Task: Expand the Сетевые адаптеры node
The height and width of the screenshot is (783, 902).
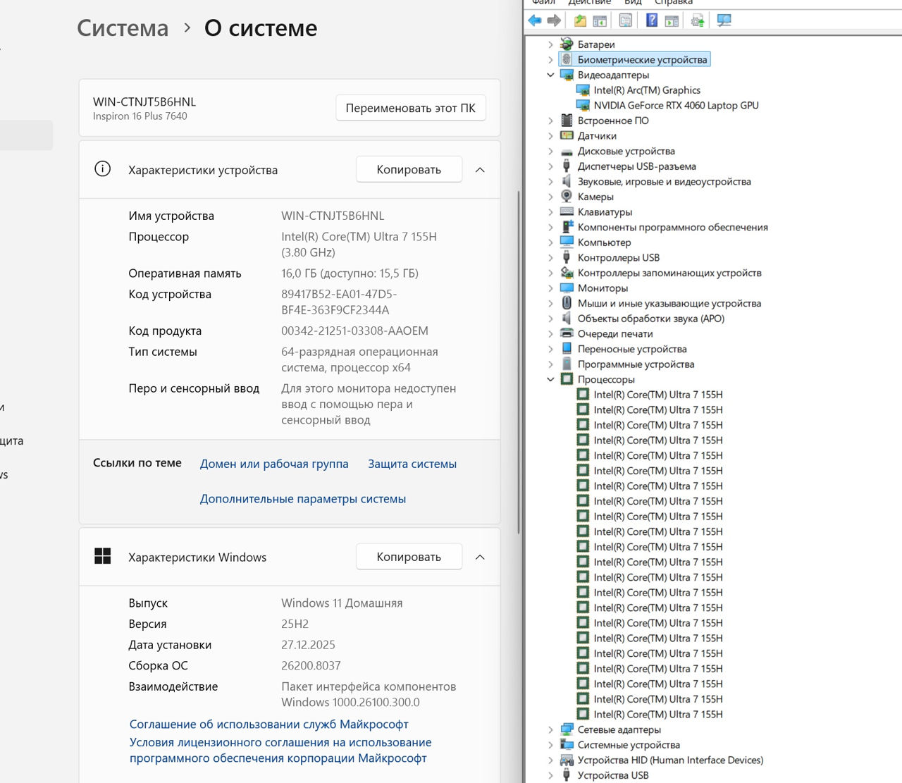Action: click(550, 730)
